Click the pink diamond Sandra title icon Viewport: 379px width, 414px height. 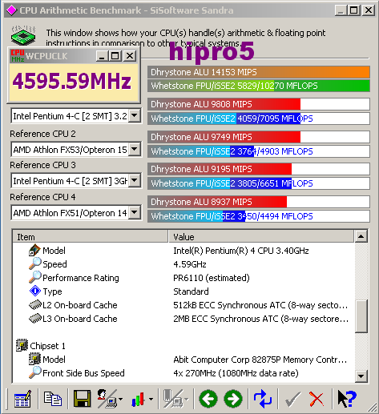coord(11,10)
